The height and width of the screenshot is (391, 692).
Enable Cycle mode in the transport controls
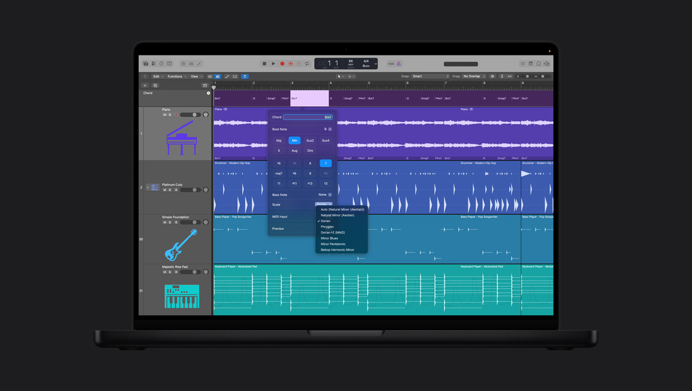[x=307, y=63]
